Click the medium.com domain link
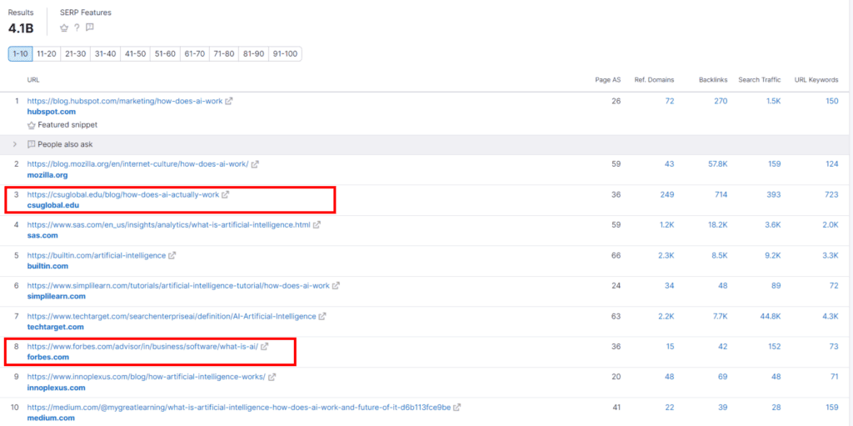 [x=51, y=418]
